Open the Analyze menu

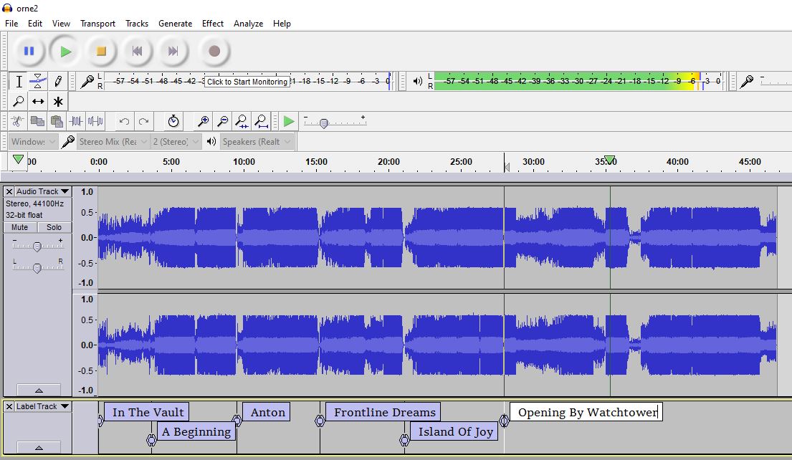(x=248, y=24)
